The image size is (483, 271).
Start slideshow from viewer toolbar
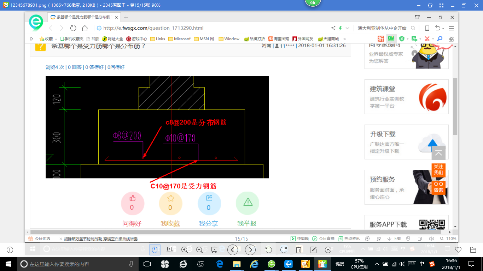pyautogui.click(x=214, y=250)
